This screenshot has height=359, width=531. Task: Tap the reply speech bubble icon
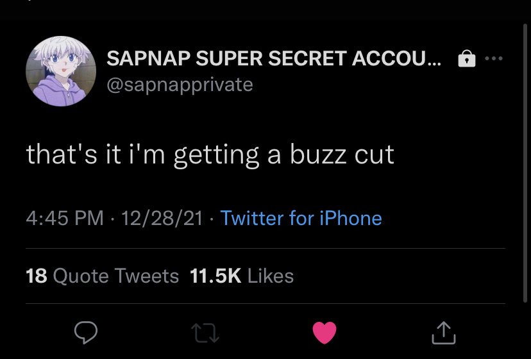(x=86, y=332)
